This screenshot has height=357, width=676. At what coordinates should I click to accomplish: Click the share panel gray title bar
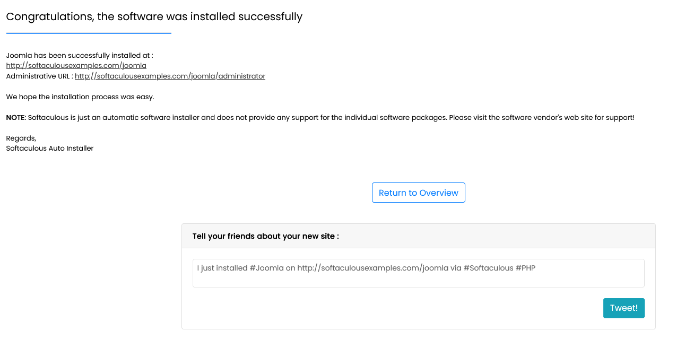[x=418, y=236]
